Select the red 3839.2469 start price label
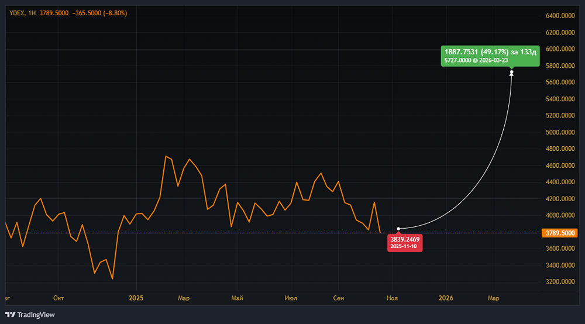 tap(405, 242)
